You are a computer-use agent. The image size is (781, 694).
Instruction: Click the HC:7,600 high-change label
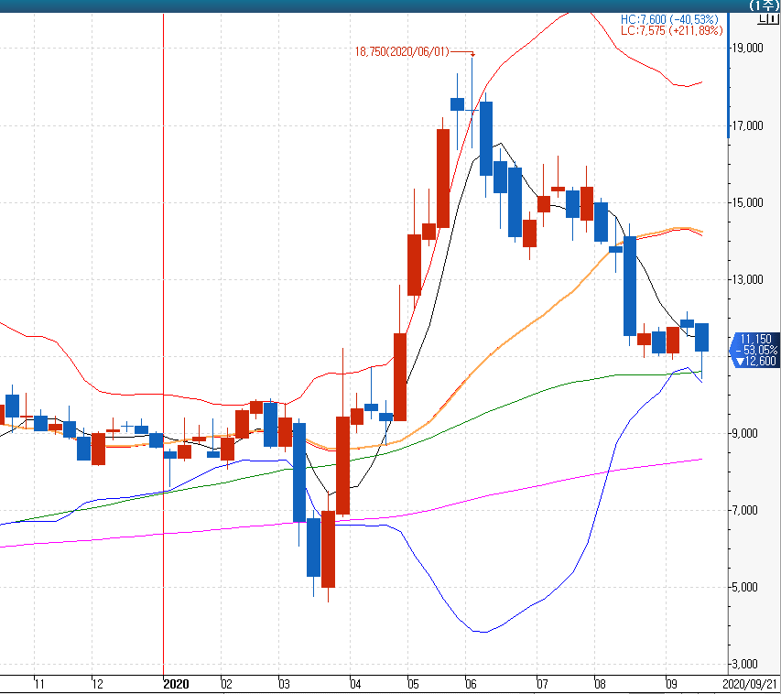click(x=668, y=19)
